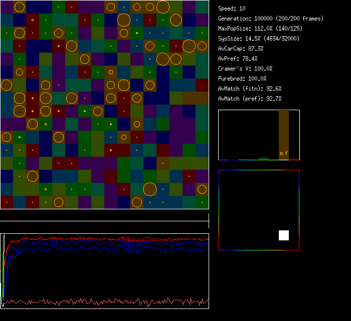Click the dark red bottom-left corner grid cell
Viewport: 351px width, 321px height.
coord(7,202)
